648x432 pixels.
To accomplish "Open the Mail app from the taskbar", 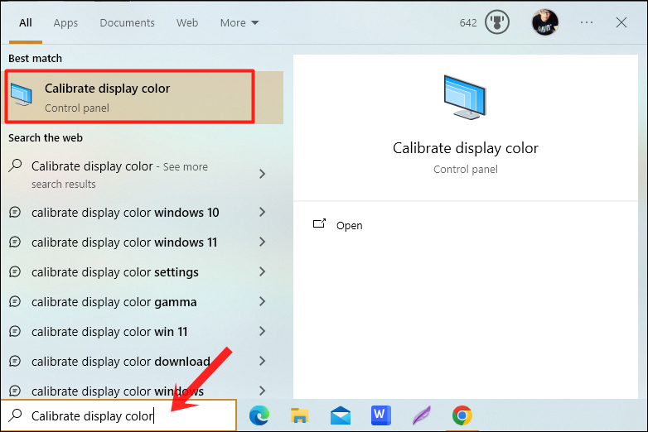I will tap(340, 415).
